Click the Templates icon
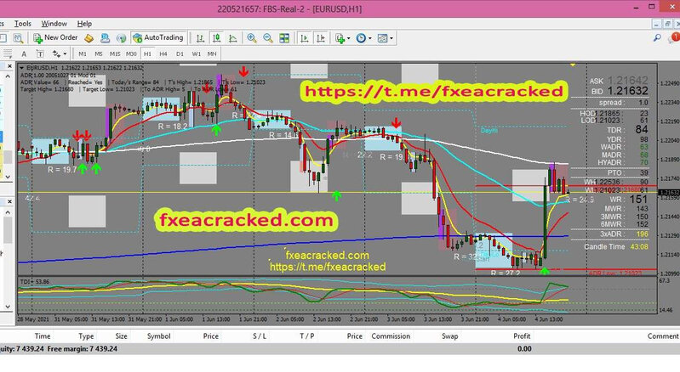This screenshot has width=680, height=372. (x=382, y=38)
